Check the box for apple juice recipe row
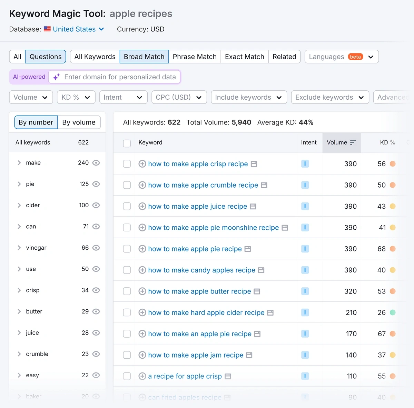 [x=127, y=206]
